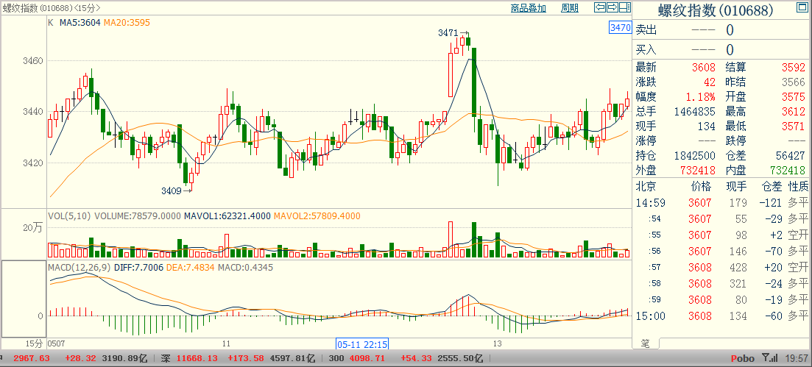
Task: Open the 周期 period link
Action: pos(570,8)
